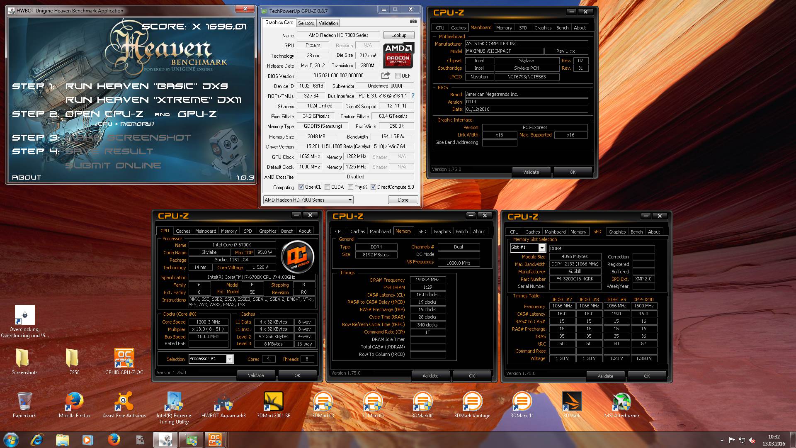
Task: Click OK in the CPU-Z Memory window
Action: pyautogui.click(x=472, y=376)
